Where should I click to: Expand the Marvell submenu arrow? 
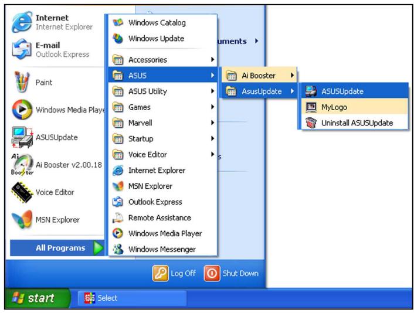pyautogui.click(x=212, y=123)
